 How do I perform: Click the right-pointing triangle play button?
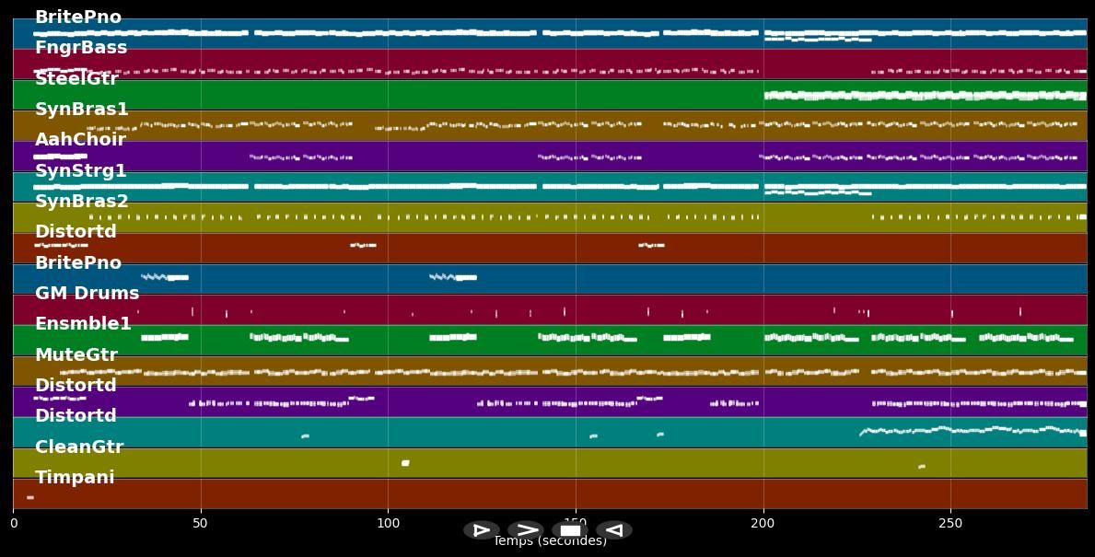pos(481,530)
